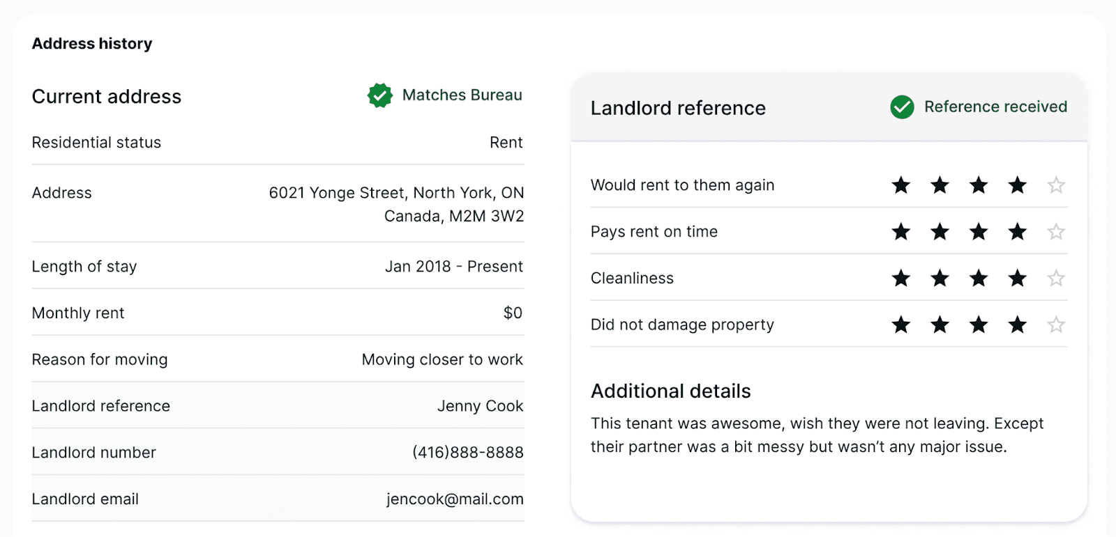This screenshot has height=537, width=1116.
Task: Select the empty fifth Cleanliness star
Action: coord(1056,279)
